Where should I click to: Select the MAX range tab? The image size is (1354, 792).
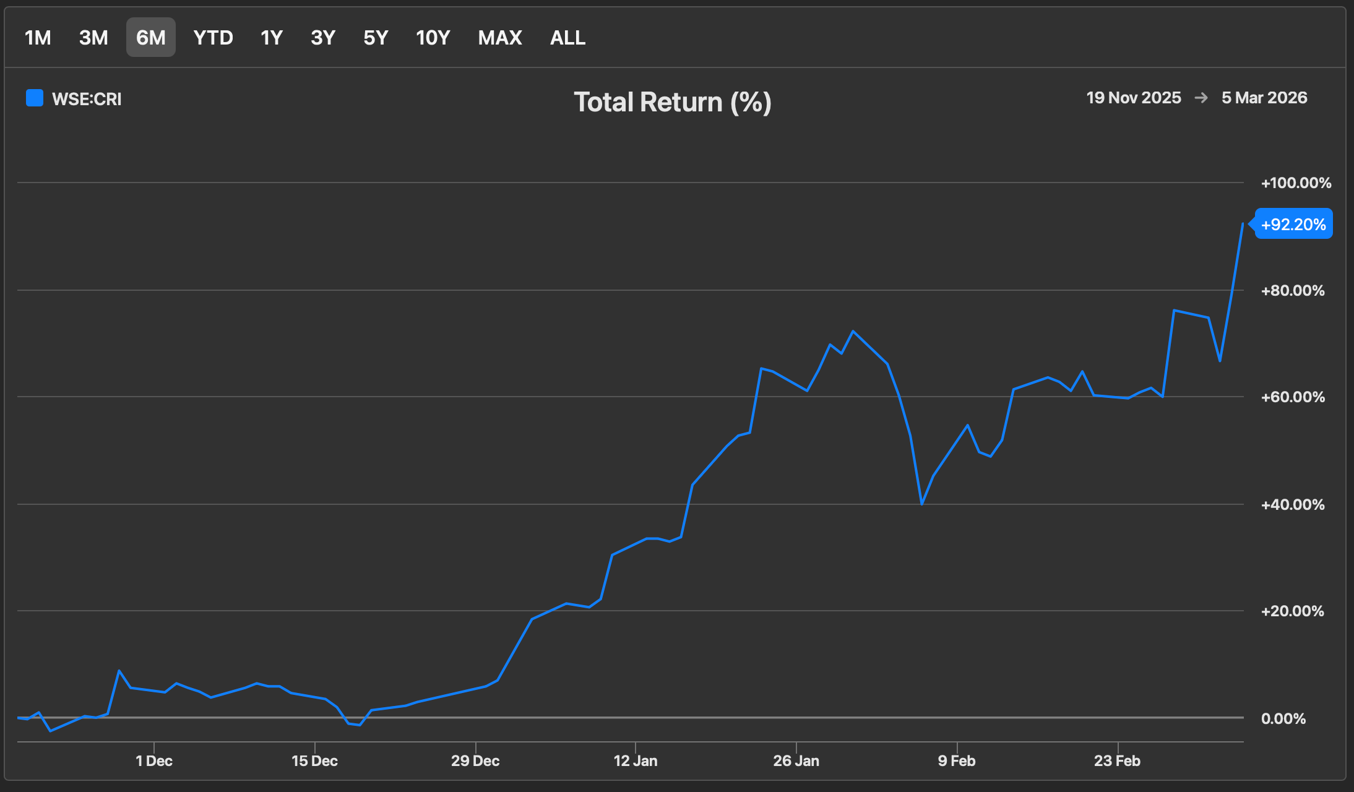tap(500, 38)
